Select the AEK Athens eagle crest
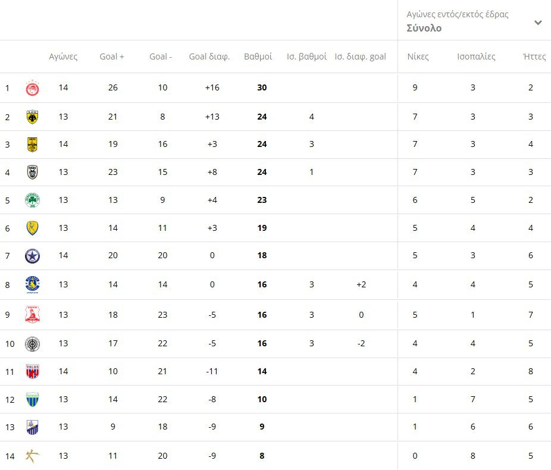This screenshot has height=470, width=551. (32, 117)
